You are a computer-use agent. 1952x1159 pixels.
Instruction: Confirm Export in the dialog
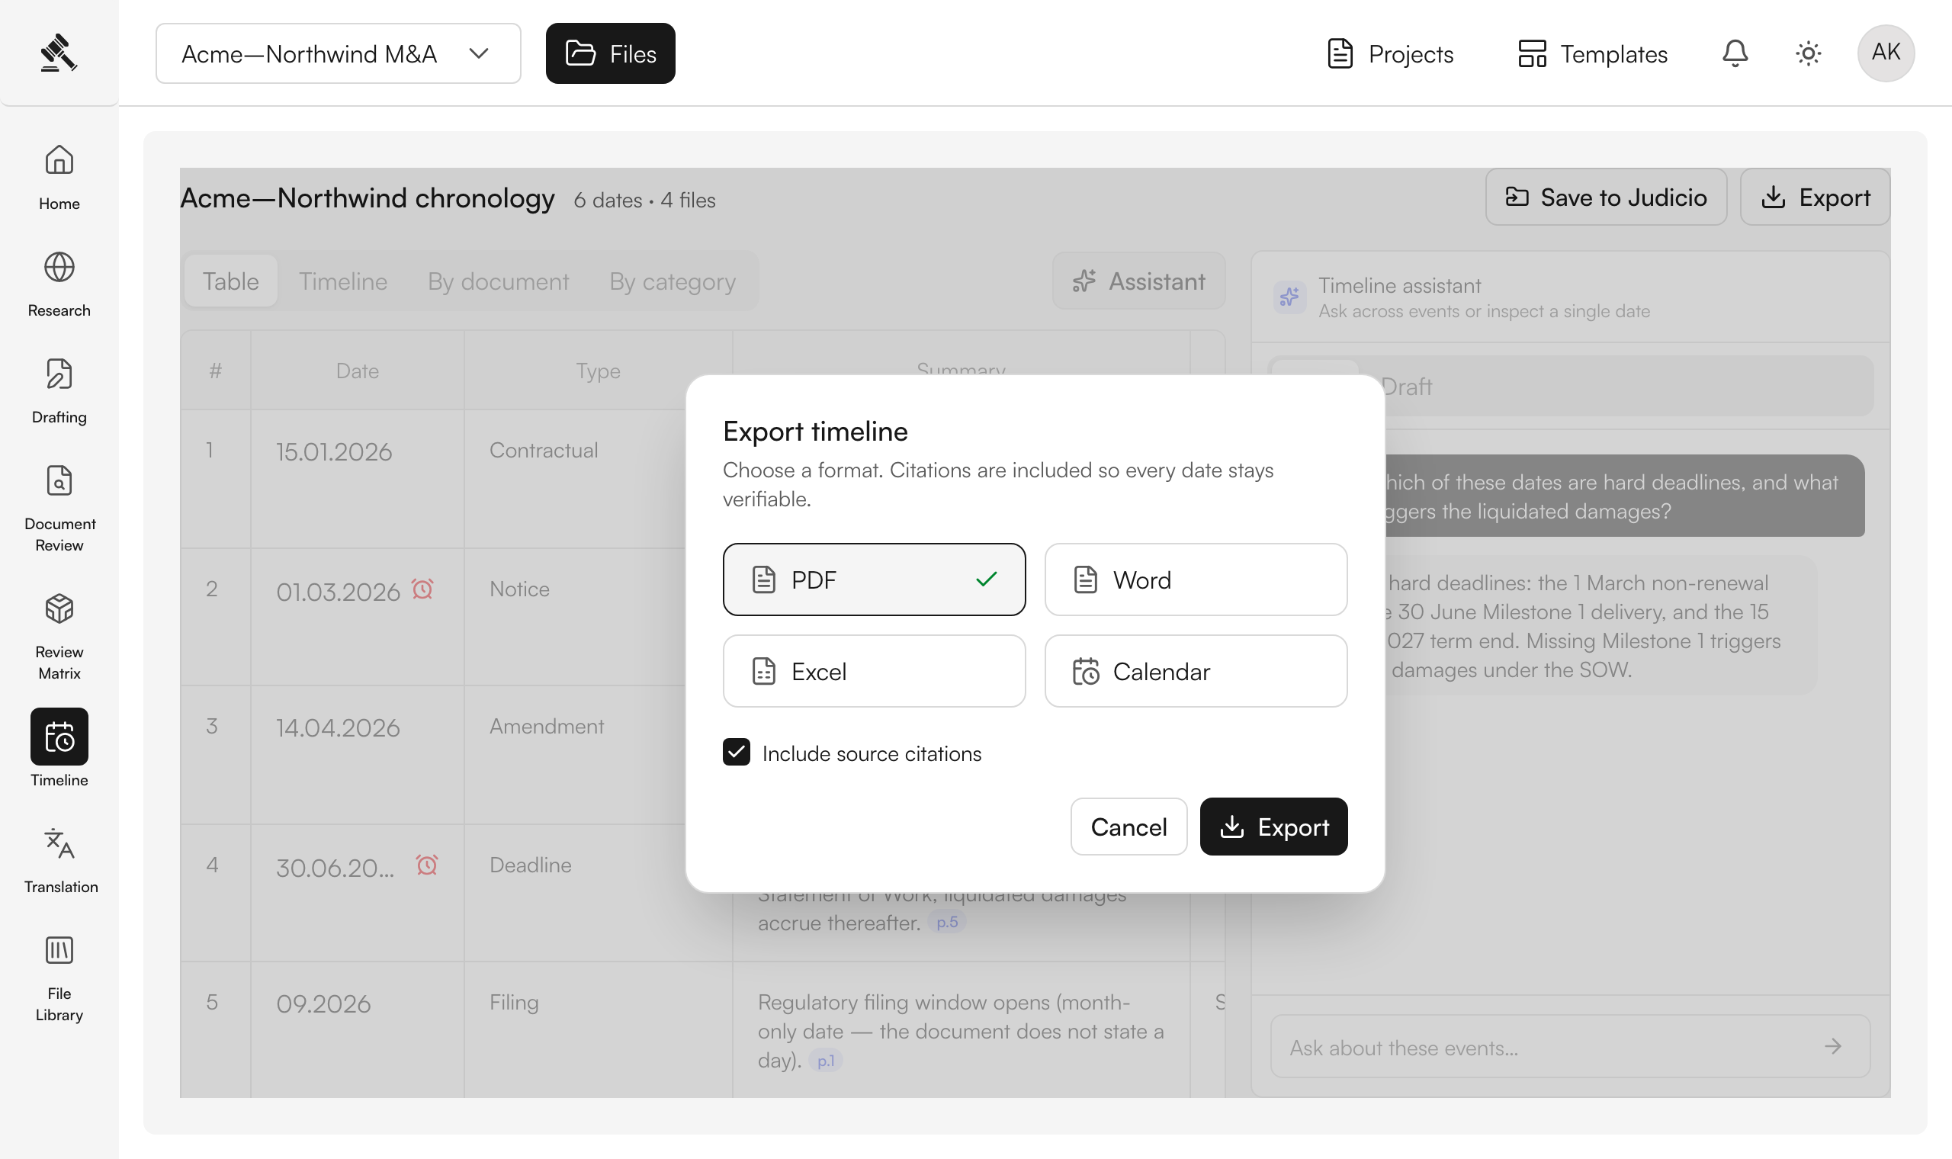(1274, 827)
